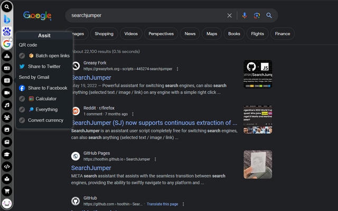Switch to the Videos filter tab

click(x=131, y=34)
